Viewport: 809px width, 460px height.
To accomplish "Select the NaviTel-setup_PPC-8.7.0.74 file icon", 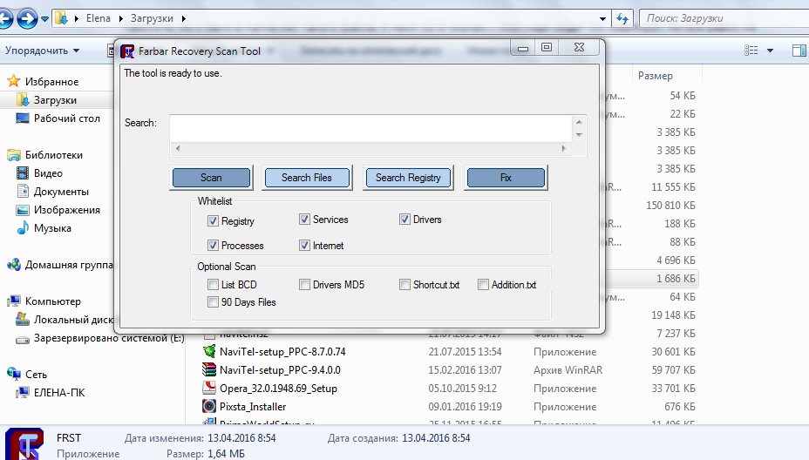I will (209, 352).
